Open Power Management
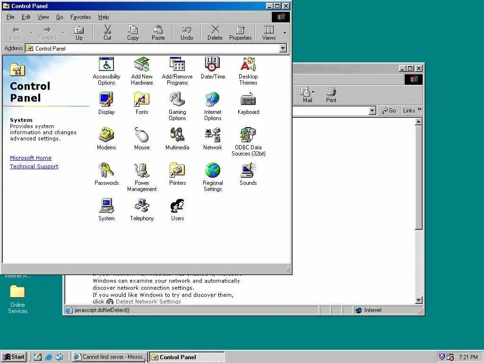This screenshot has width=484, height=363. coord(142,178)
